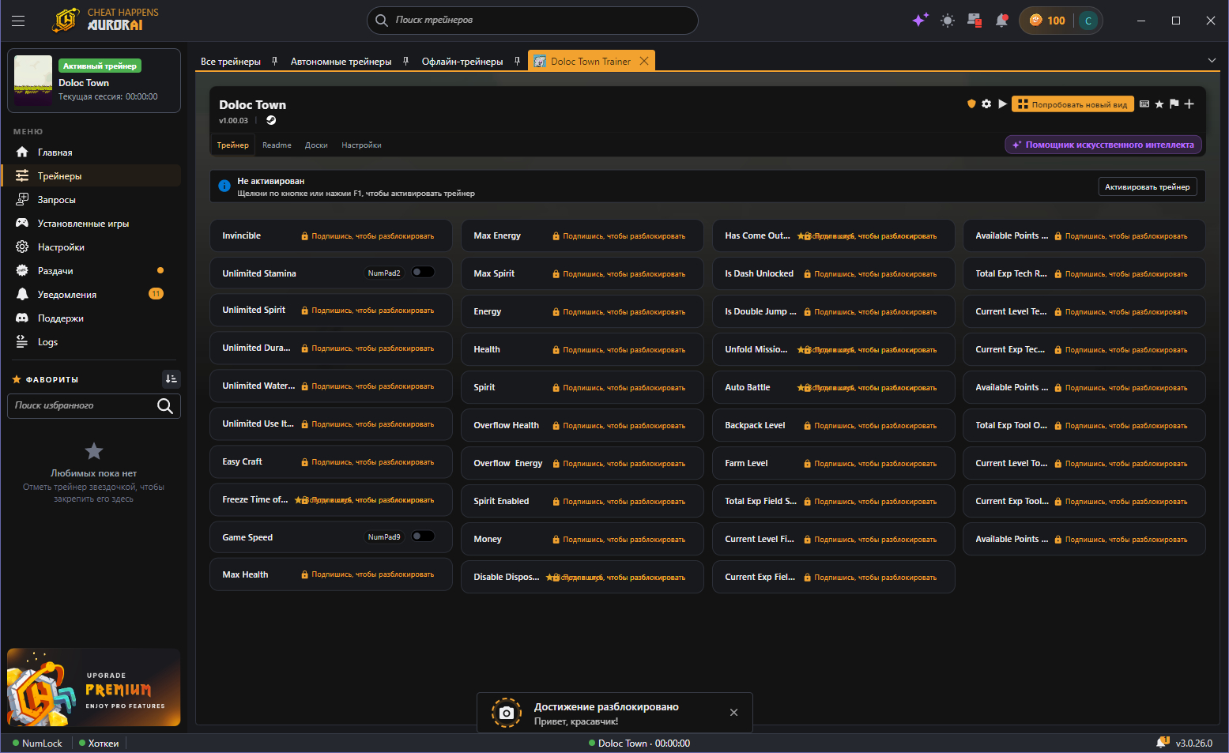The height and width of the screenshot is (753, 1229).
Task: Click Invincible subscribe to unlock link
Action: click(368, 236)
